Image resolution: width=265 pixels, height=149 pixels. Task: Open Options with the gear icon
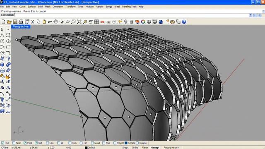(x=172, y=22)
